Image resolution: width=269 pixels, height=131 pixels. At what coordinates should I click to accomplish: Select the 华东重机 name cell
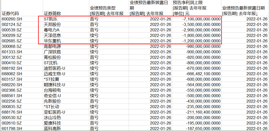pyautogui.click(x=66, y=41)
